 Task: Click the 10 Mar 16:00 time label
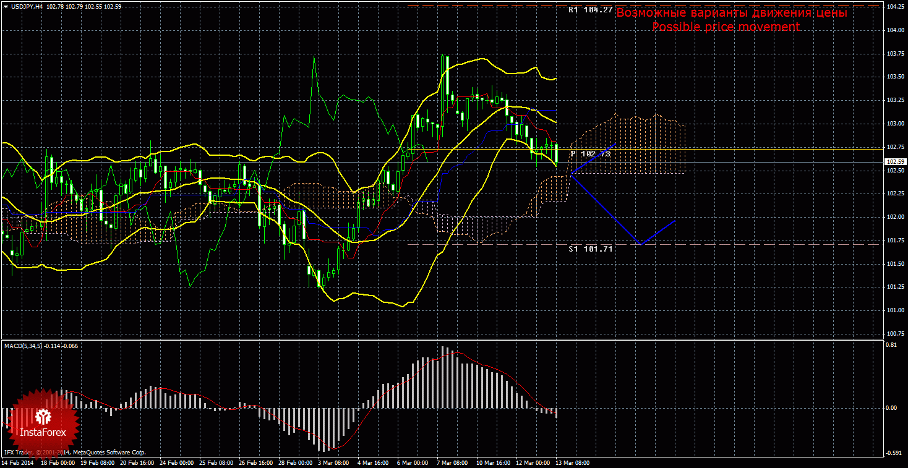[494, 462]
